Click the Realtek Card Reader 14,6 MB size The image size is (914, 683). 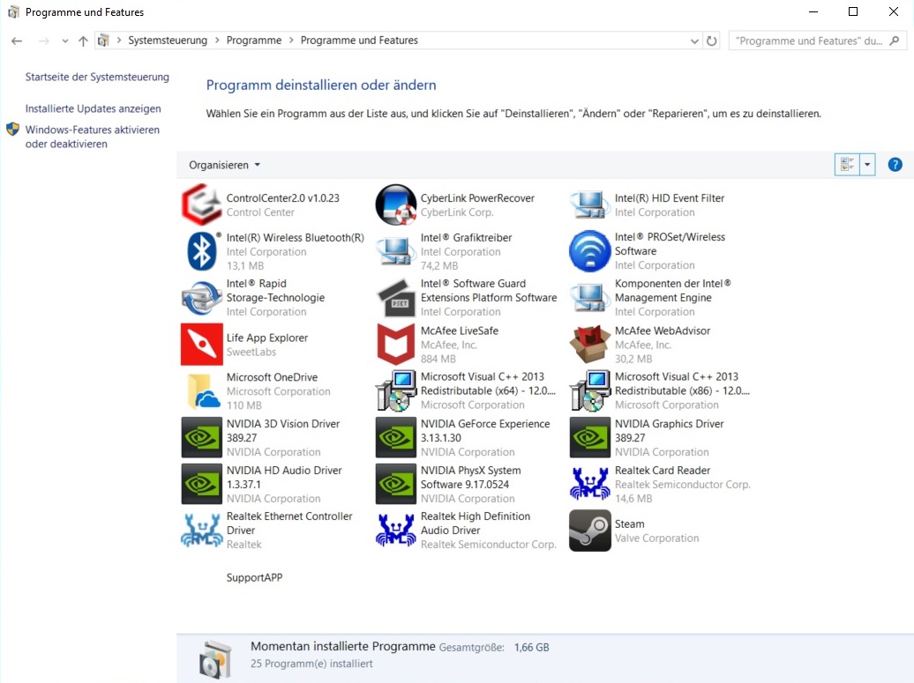(633, 499)
